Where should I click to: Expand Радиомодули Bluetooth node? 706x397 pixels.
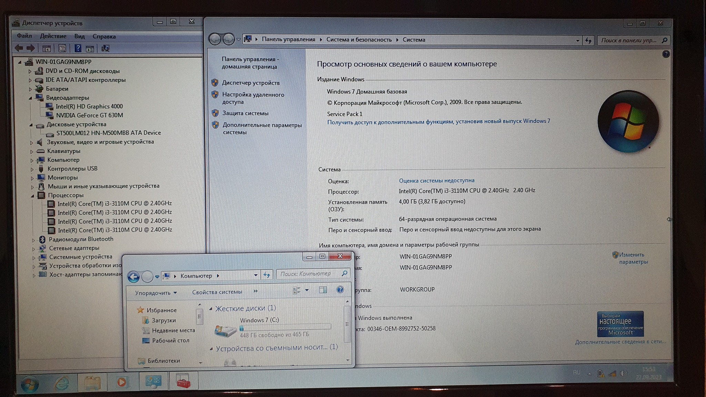point(34,240)
